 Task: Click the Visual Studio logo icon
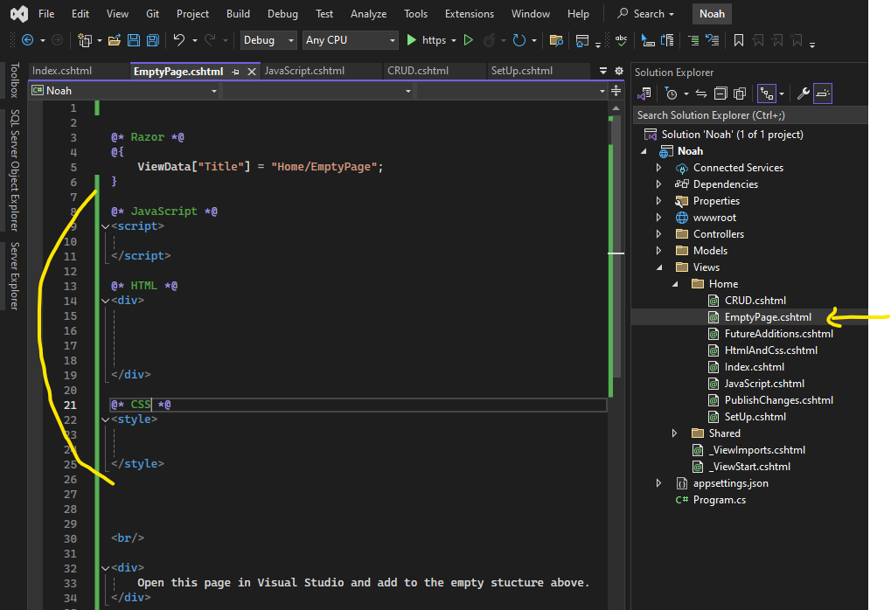click(x=18, y=14)
